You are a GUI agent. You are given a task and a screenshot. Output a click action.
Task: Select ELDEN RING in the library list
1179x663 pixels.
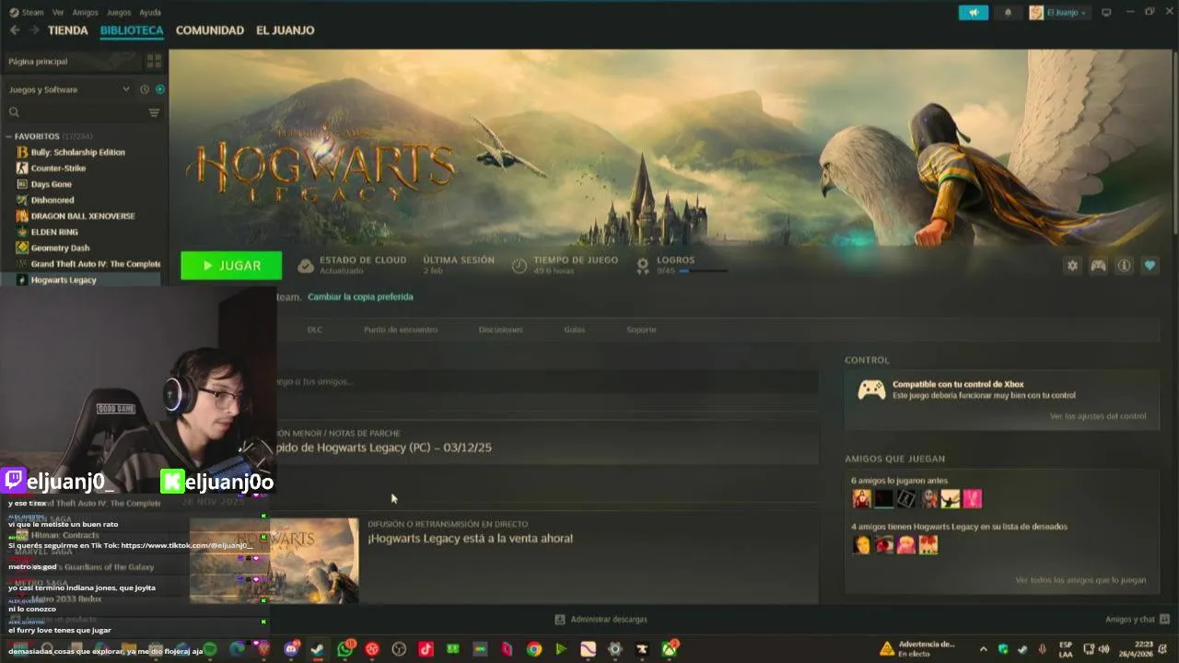[x=54, y=232]
